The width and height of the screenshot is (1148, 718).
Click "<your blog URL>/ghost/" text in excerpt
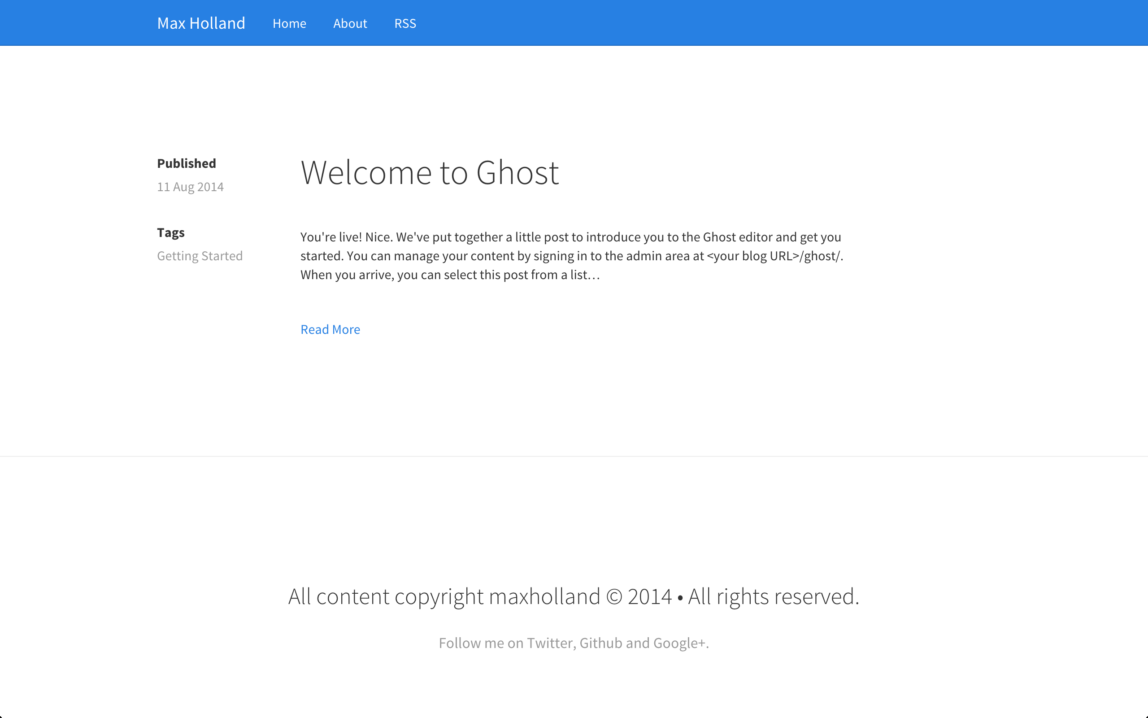click(774, 256)
